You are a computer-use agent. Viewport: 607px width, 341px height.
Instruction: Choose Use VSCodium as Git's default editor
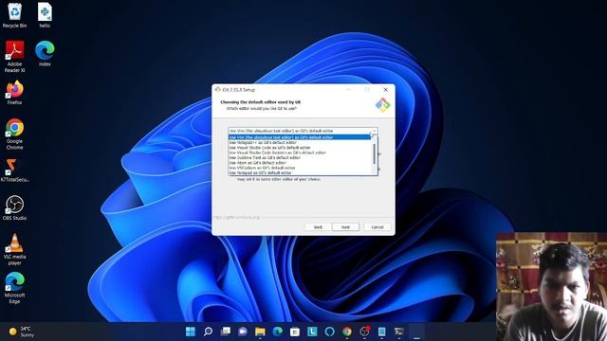point(300,168)
